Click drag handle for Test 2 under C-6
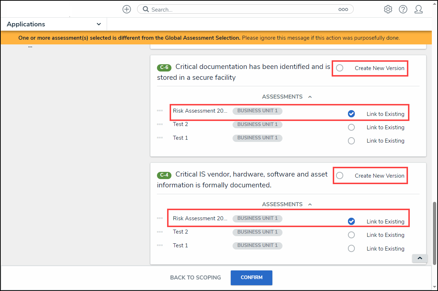Screen dimensions: 438x291 coord(160,124)
